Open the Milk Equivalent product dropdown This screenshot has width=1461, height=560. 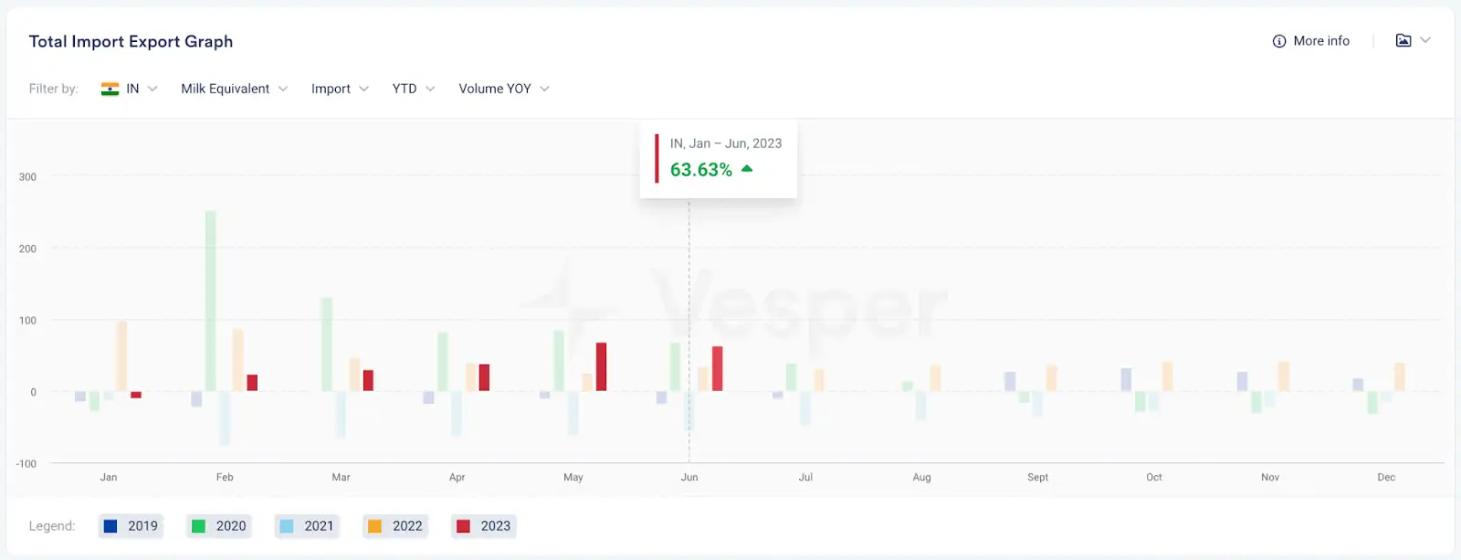click(235, 89)
